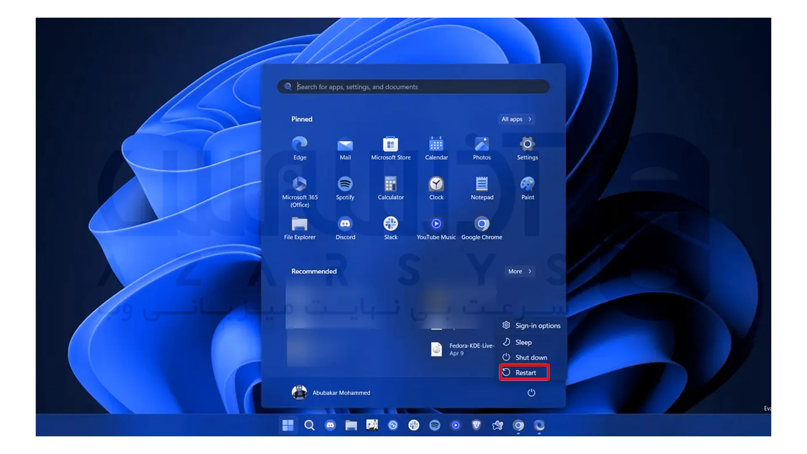This screenshot has height=454, width=807.
Task: Select Restart in the power menu
Action: (x=524, y=372)
